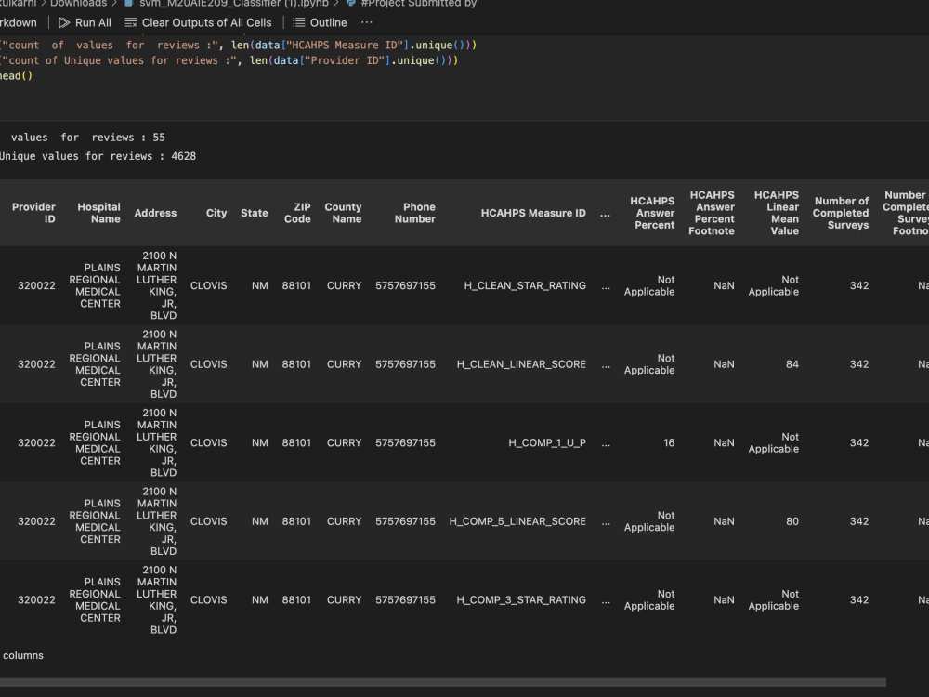Click the Linear Mean Value 84 cell
This screenshot has height=697, width=929.
coord(792,364)
